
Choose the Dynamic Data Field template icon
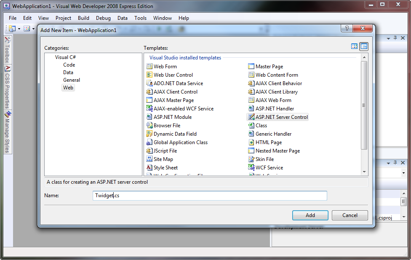click(149, 134)
